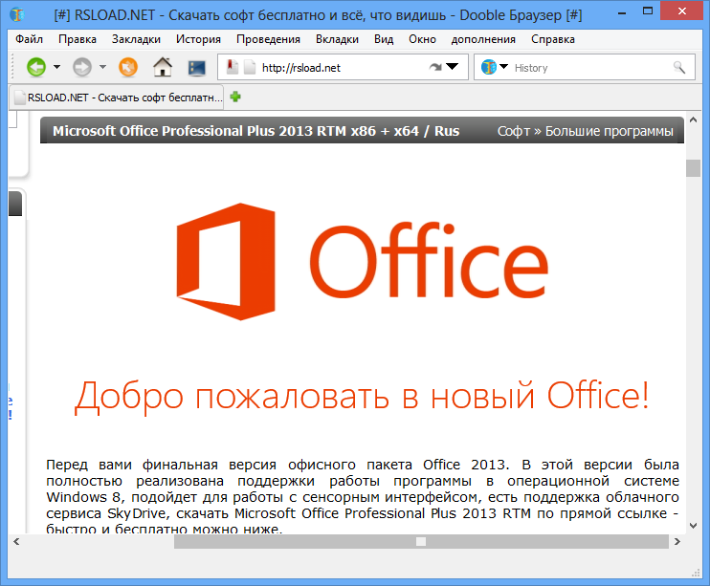Open the Окно menu
This screenshot has width=710, height=586.
[423, 39]
